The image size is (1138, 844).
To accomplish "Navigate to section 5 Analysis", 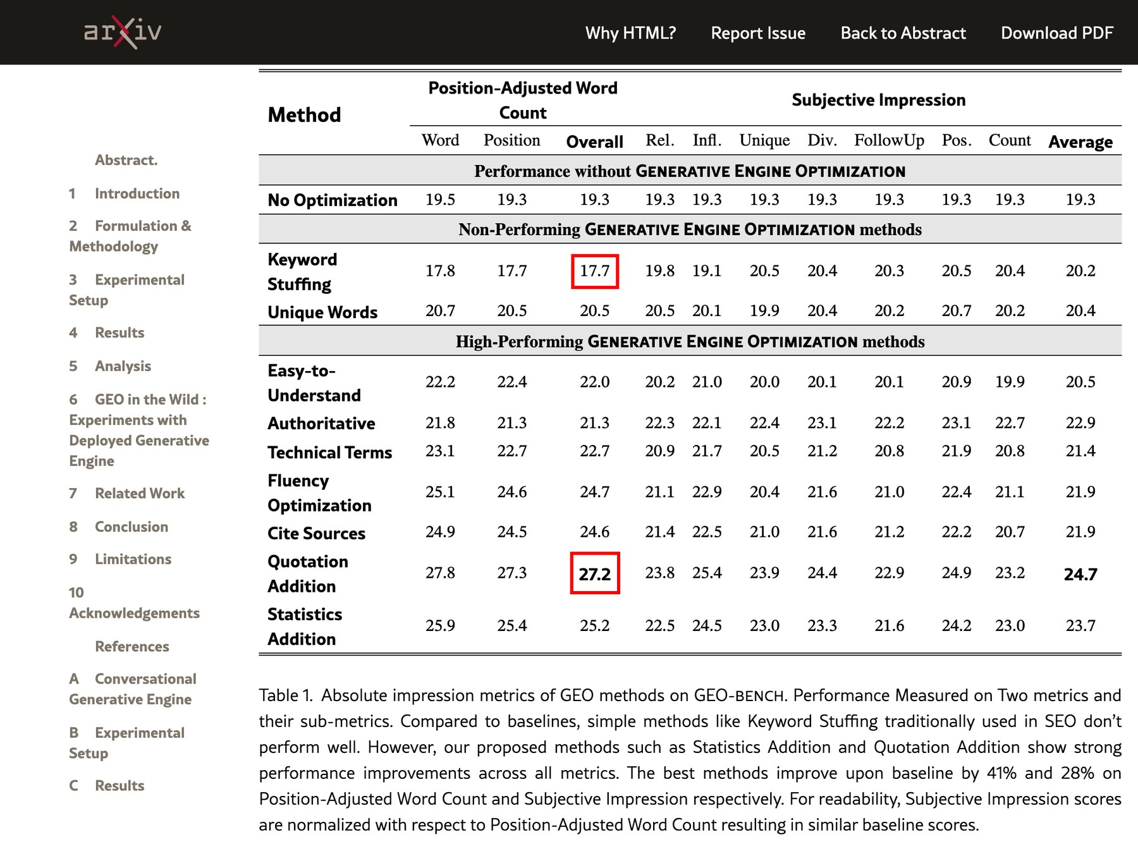I will pyautogui.click(x=110, y=366).
